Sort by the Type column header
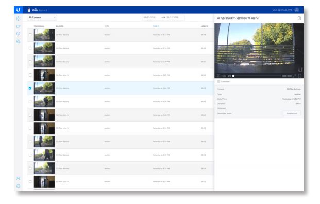 tap(107, 26)
